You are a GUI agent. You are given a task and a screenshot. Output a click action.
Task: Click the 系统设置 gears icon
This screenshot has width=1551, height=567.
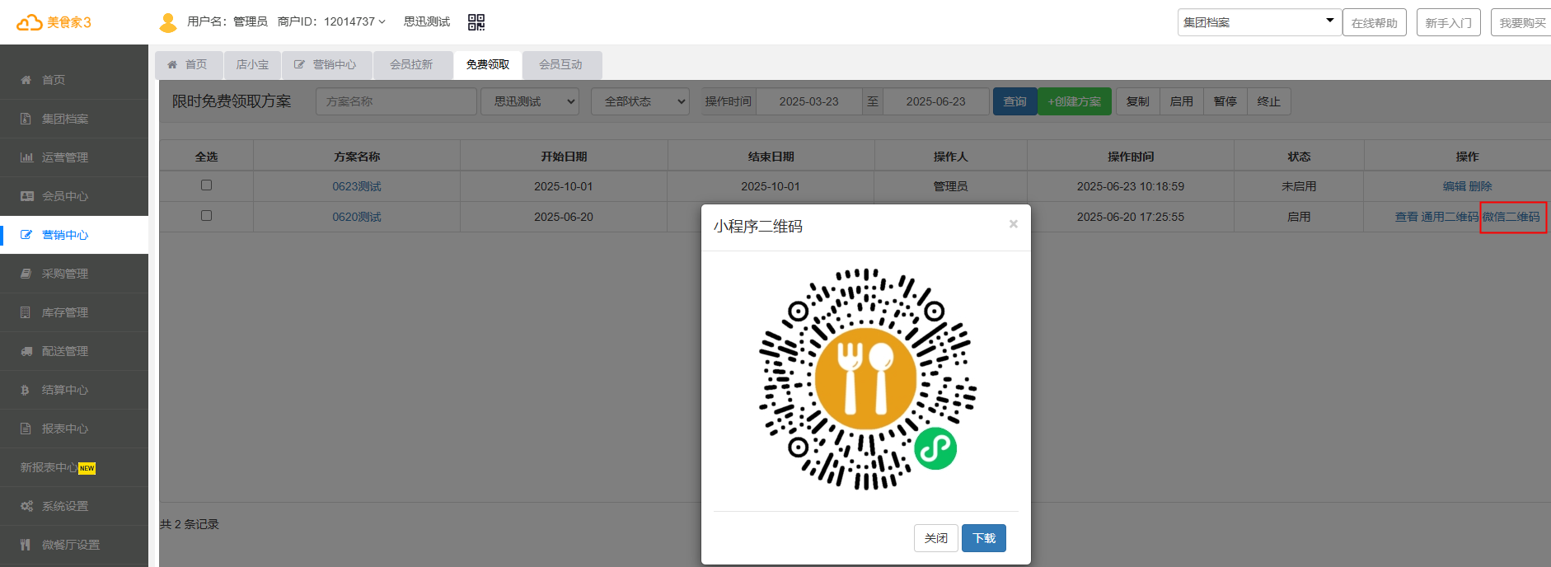pos(27,506)
